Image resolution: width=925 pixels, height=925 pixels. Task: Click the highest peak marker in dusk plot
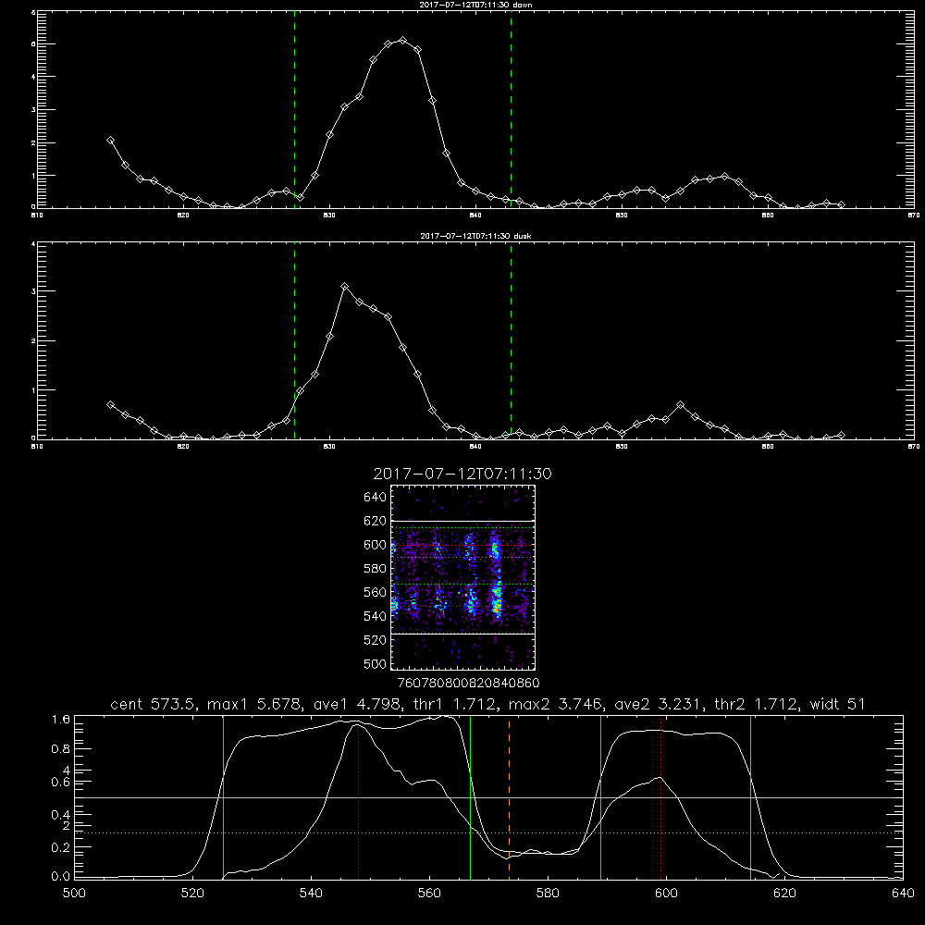point(345,287)
